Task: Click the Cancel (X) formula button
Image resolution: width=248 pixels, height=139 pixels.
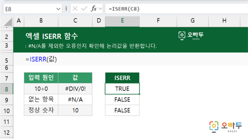Action: pos(75,9)
